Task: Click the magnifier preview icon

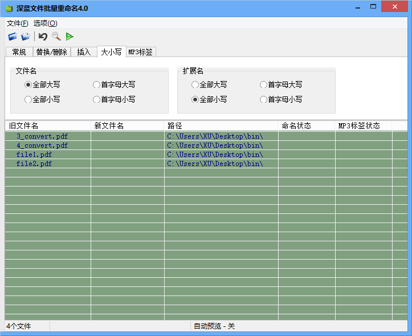Action: click(56, 37)
